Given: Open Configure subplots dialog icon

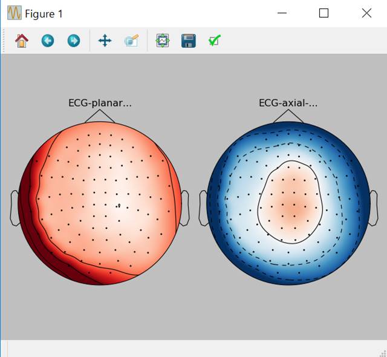Looking at the screenshot, I should [162, 41].
